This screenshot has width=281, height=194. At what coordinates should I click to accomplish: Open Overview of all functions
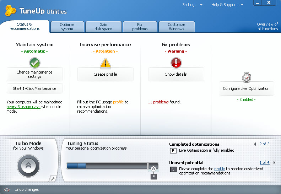[x=267, y=27]
